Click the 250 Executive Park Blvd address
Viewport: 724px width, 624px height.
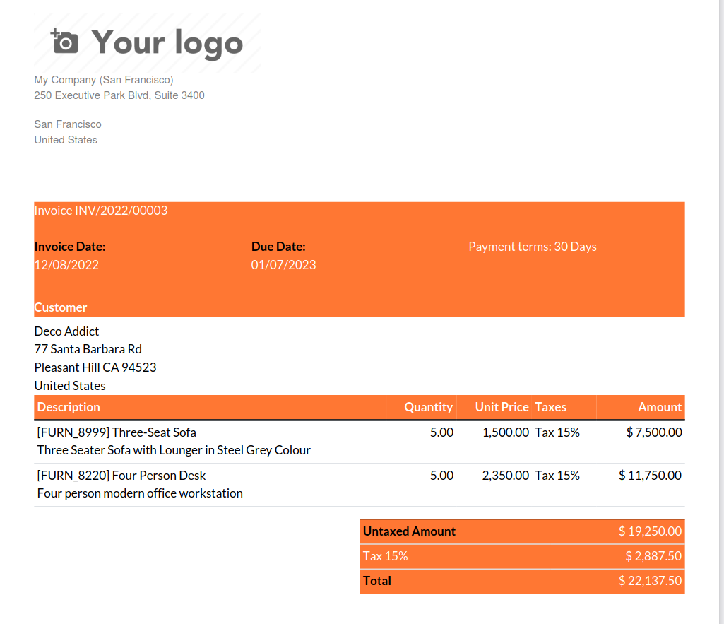click(x=119, y=95)
